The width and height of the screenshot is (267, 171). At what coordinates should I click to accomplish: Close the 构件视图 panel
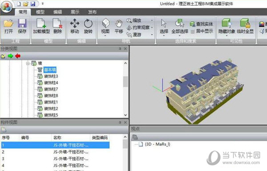[x=125, y=122]
